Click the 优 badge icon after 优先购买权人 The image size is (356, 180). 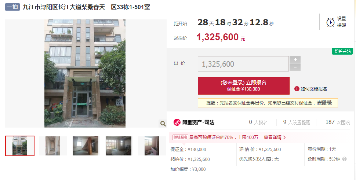[269, 159]
